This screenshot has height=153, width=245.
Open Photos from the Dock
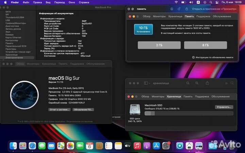click(x=70, y=146)
